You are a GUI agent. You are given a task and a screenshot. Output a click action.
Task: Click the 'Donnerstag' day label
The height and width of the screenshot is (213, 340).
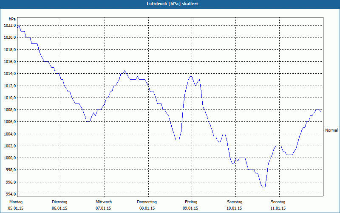pyautogui.click(x=147, y=202)
